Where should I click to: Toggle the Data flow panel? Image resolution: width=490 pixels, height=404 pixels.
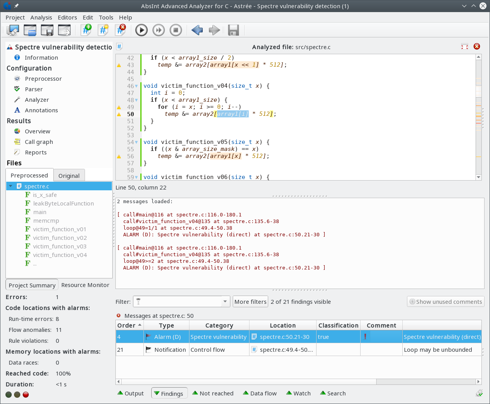(x=260, y=393)
